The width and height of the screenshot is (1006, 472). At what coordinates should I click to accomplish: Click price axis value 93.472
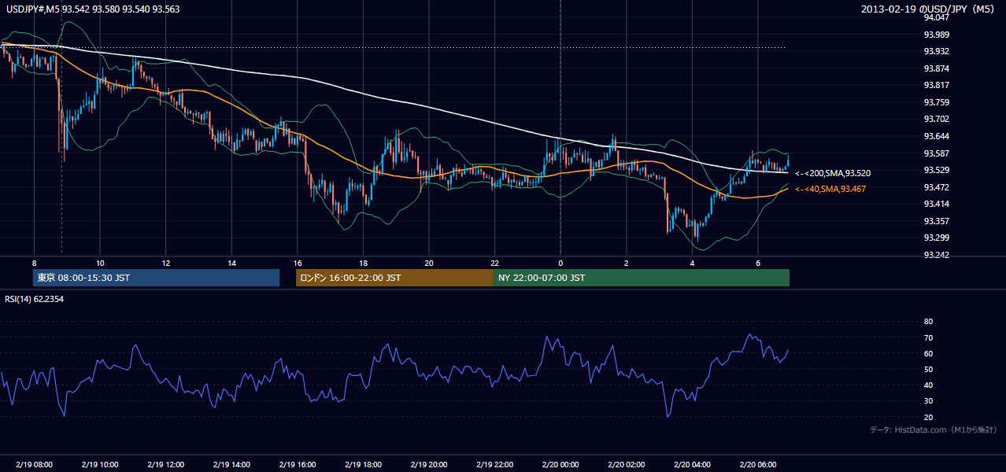(x=935, y=187)
